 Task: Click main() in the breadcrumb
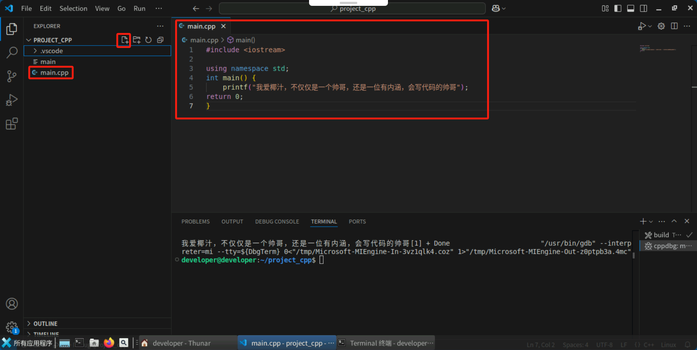[x=245, y=40]
